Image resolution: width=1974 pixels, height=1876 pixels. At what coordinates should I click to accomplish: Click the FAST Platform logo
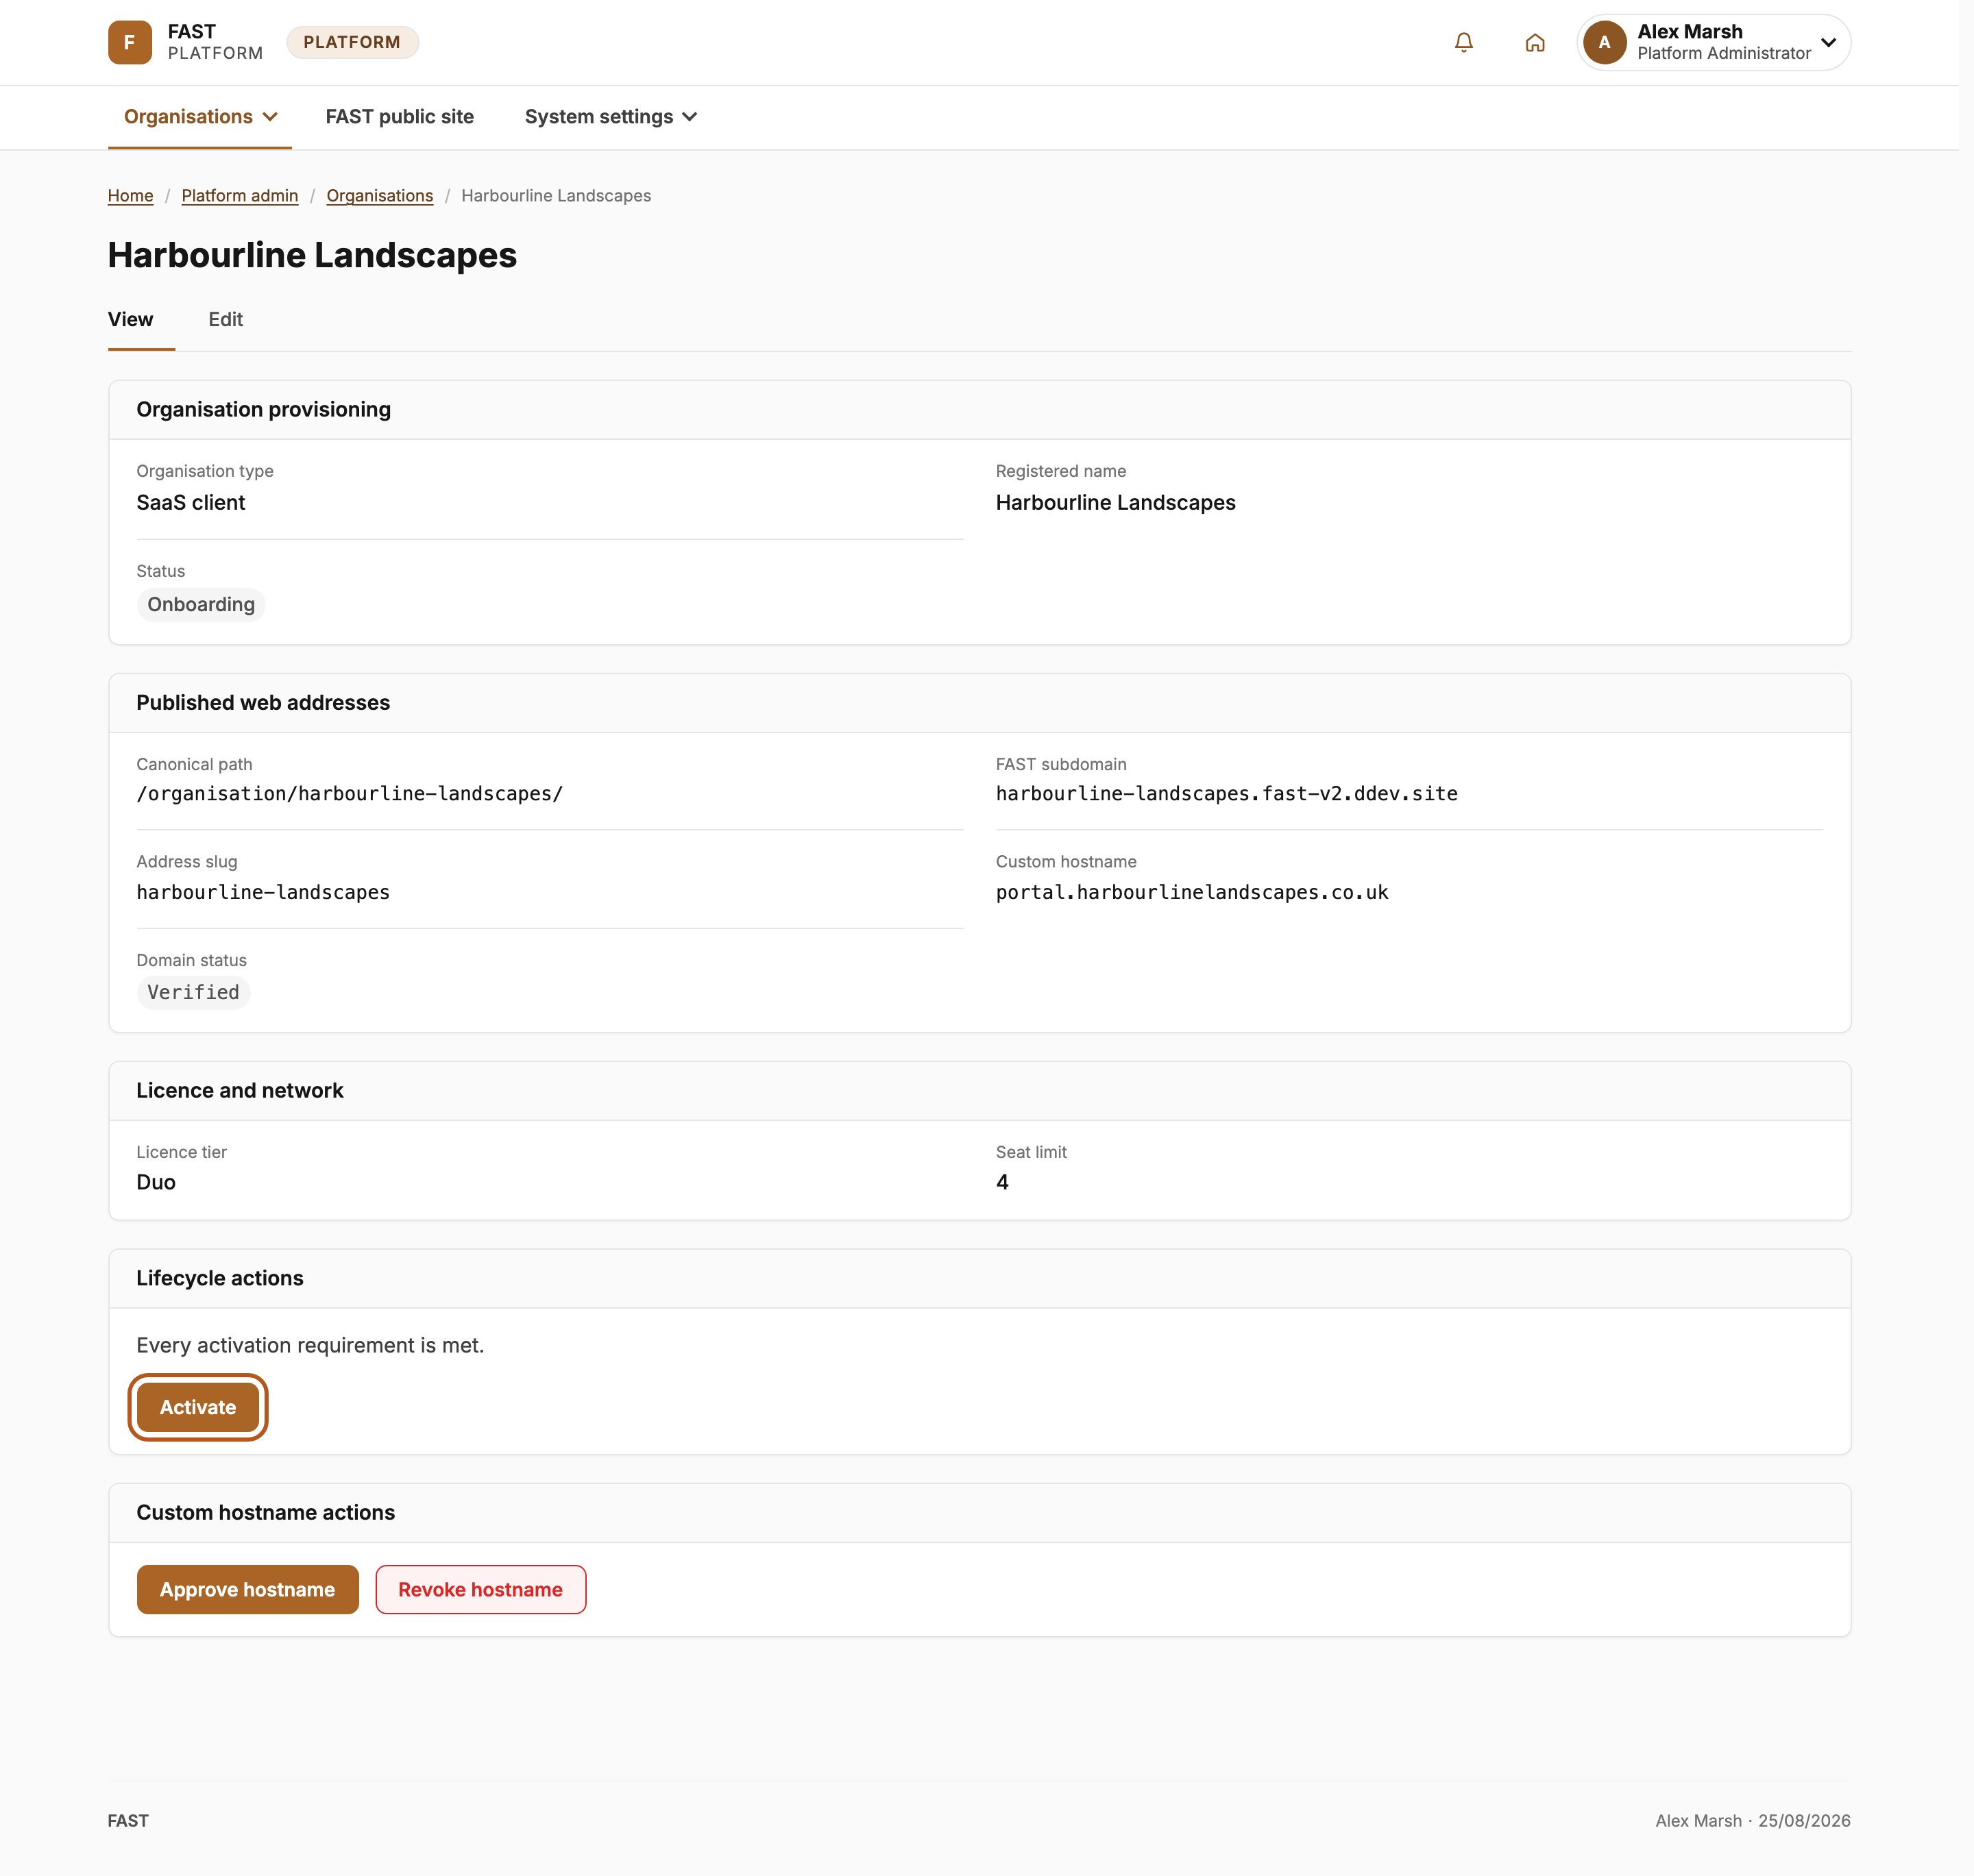pos(185,42)
